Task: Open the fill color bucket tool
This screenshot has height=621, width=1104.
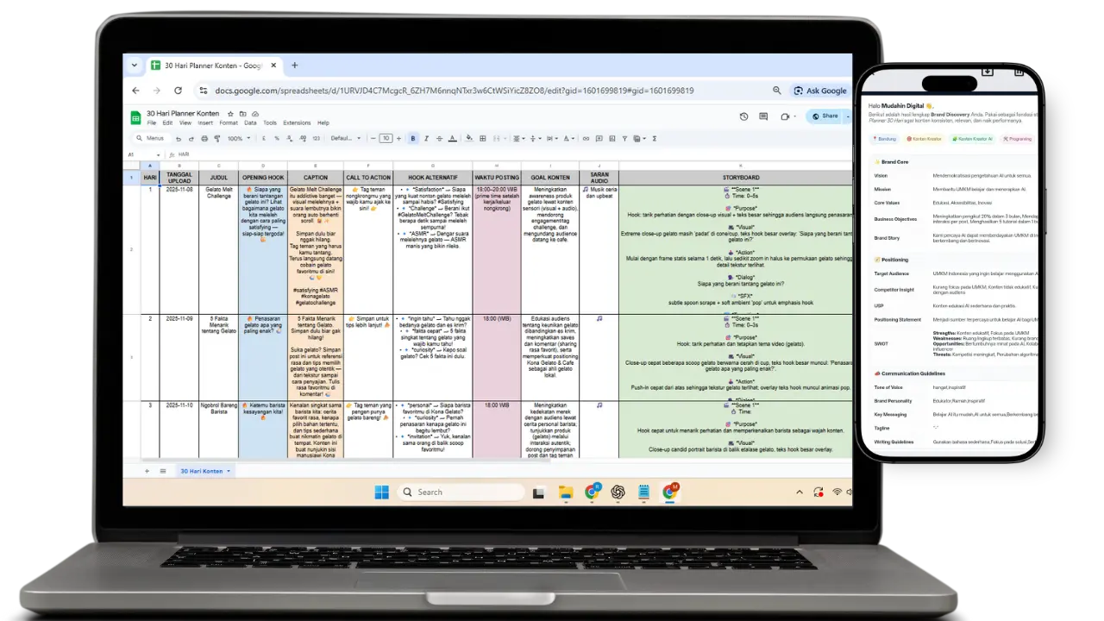Action: pos(468,138)
